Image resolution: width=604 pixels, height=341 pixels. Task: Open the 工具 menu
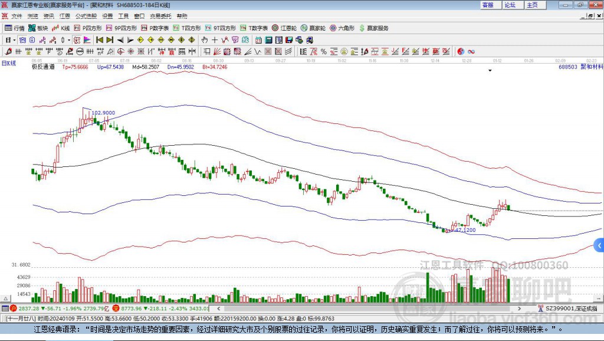(123, 16)
